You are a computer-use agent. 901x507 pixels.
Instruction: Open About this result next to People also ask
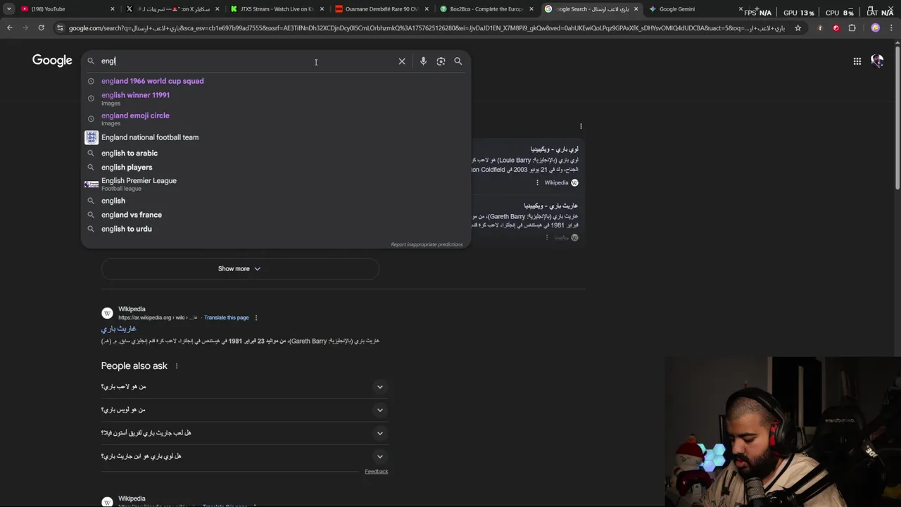[x=177, y=366]
